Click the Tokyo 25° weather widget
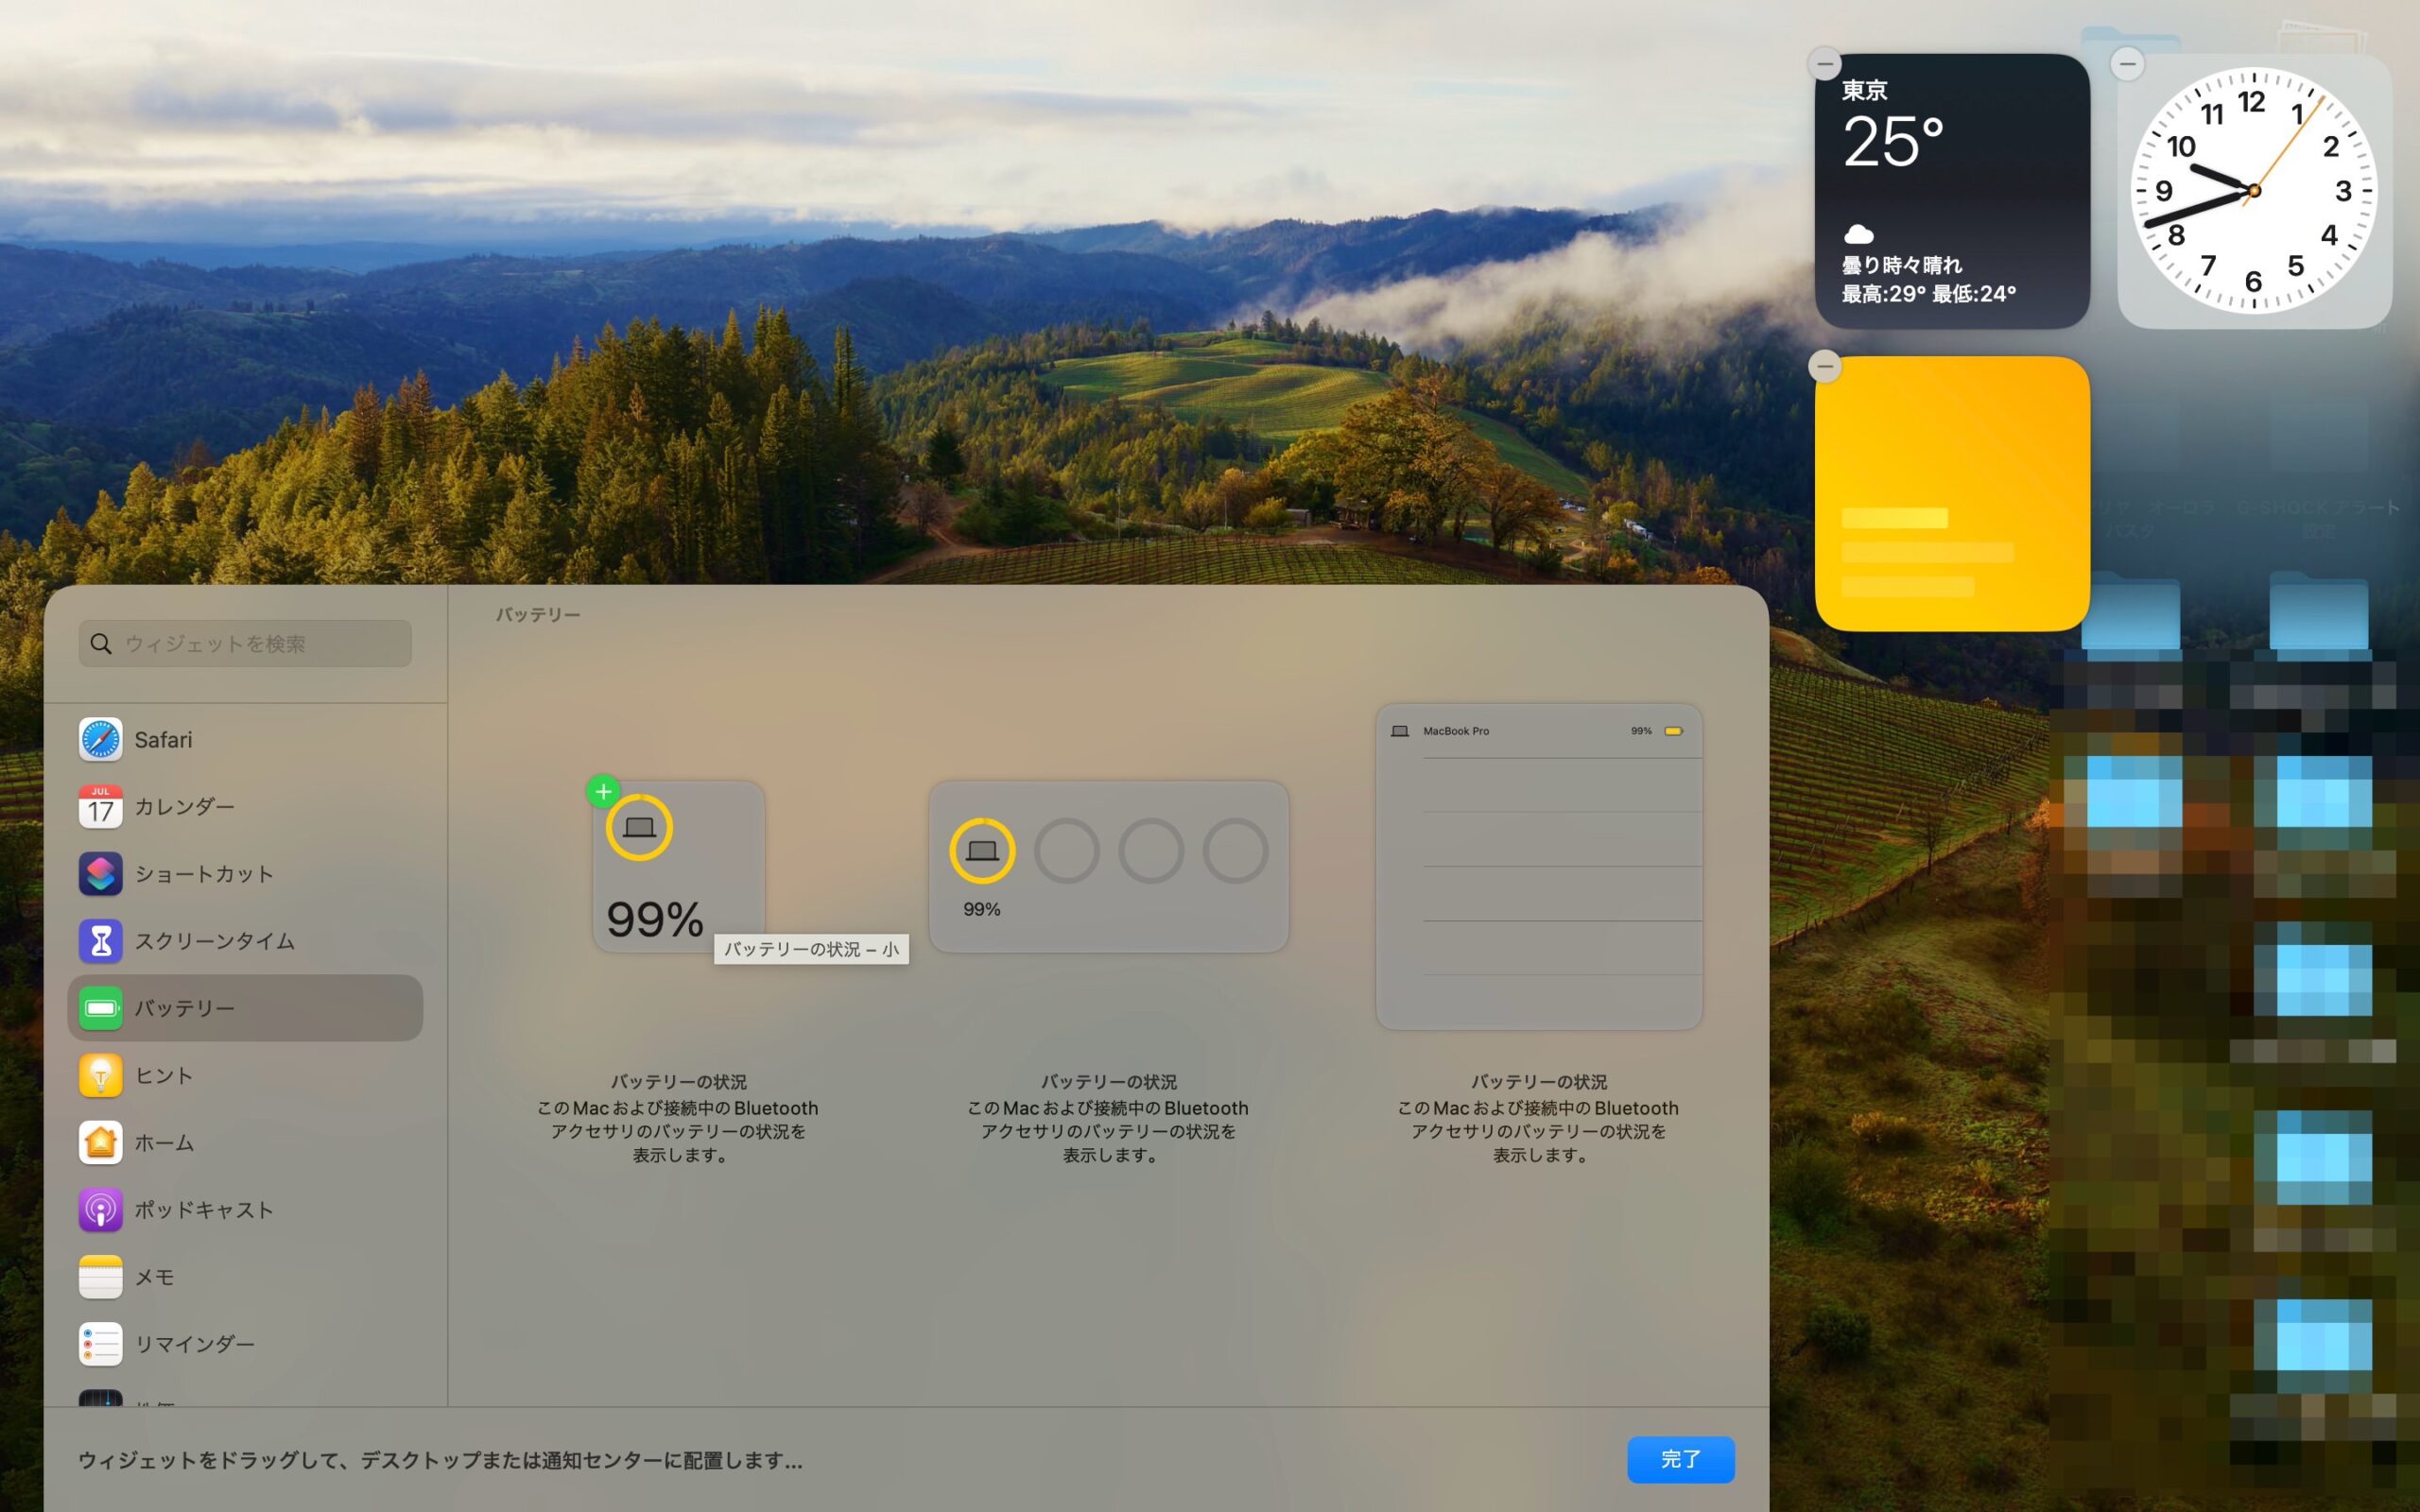Image resolution: width=2420 pixels, height=1512 pixels. [1952, 191]
